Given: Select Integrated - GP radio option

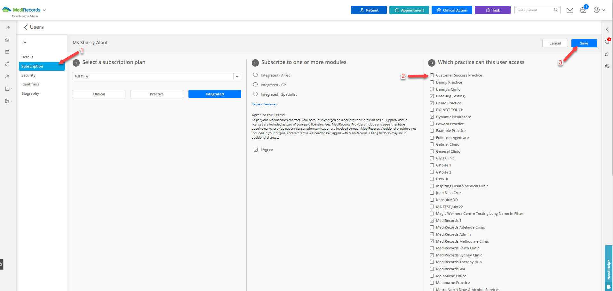Looking at the screenshot, I should click(255, 85).
